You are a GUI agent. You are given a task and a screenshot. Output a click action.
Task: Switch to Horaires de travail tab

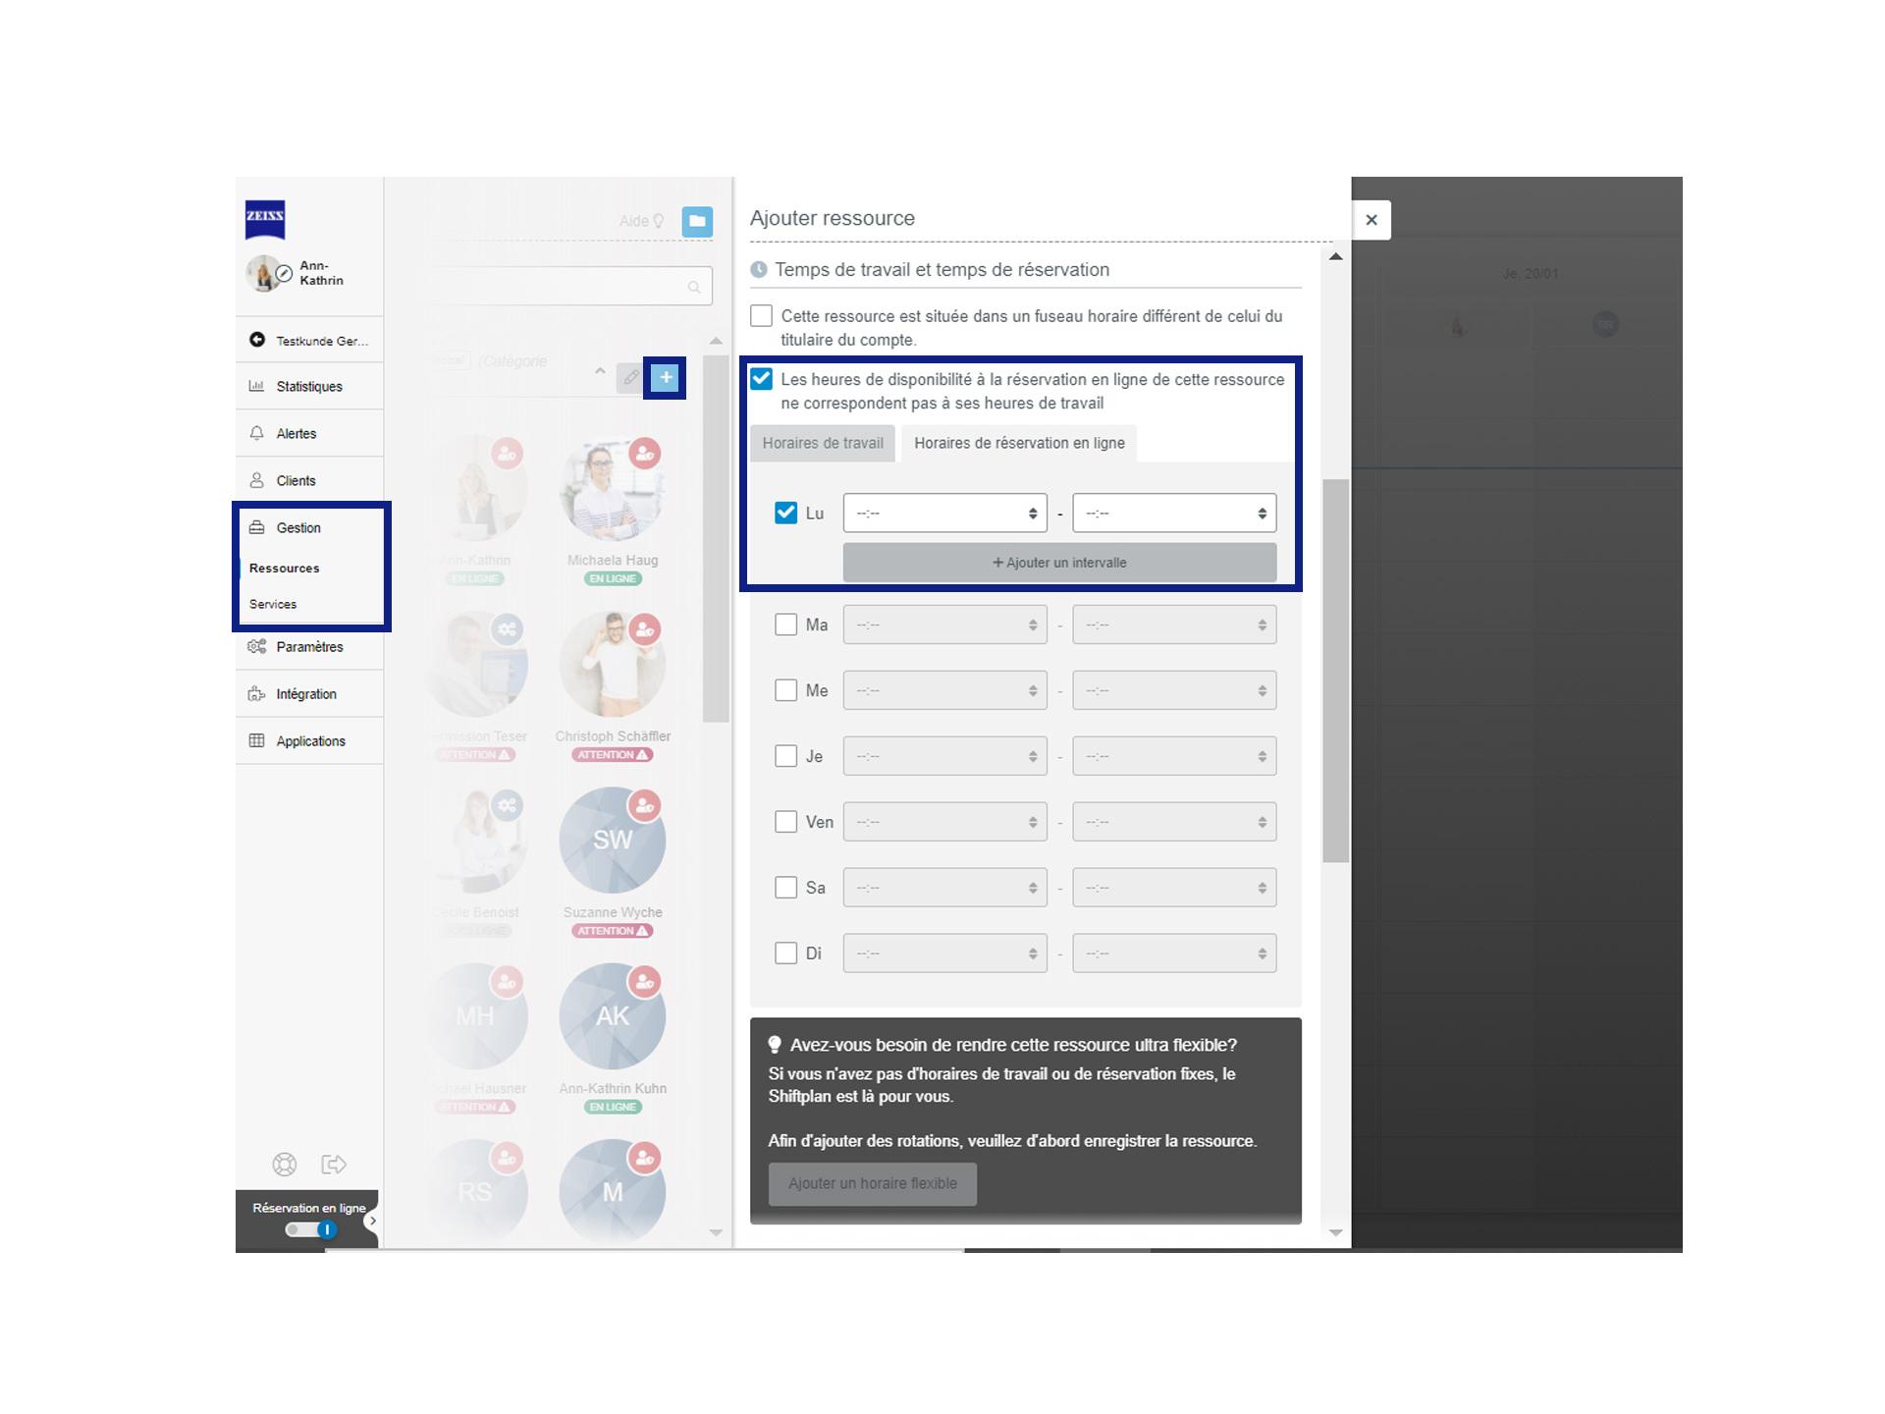point(823,443)
